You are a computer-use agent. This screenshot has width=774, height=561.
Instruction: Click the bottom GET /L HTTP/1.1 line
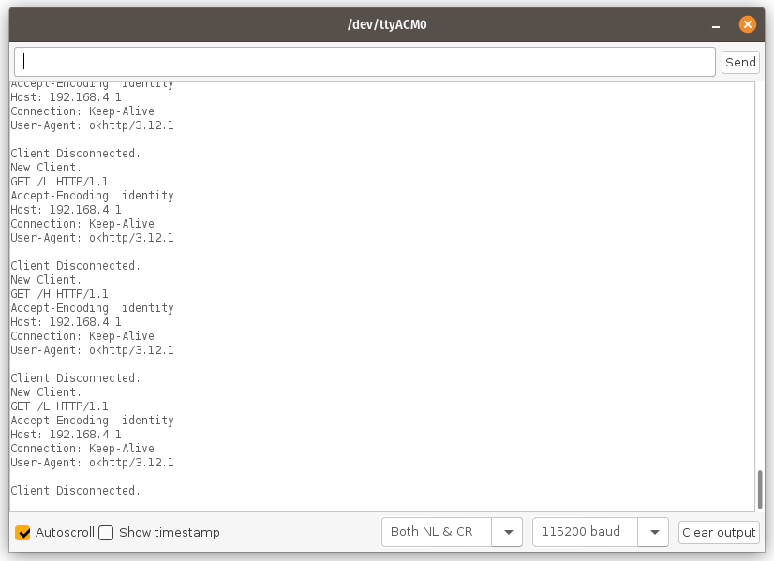59,406
